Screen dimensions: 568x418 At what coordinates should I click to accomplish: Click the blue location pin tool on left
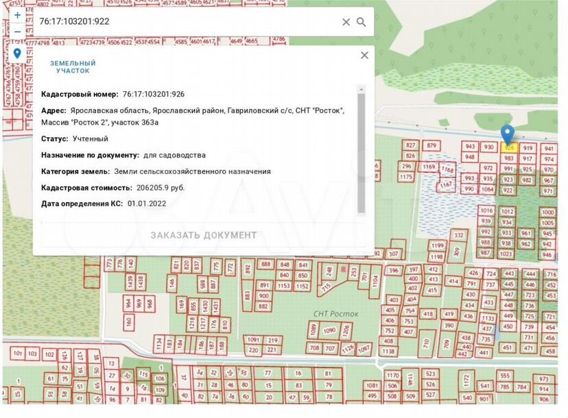click(x=17, y=53)
